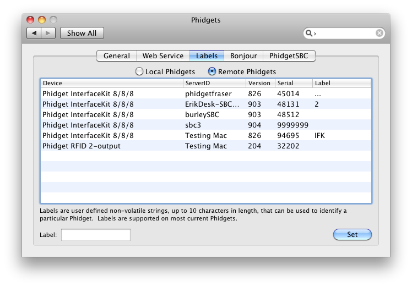The width and height of the screenshot is (412, 287).
Task: Focus the toolbar search field
Action: 344,33
